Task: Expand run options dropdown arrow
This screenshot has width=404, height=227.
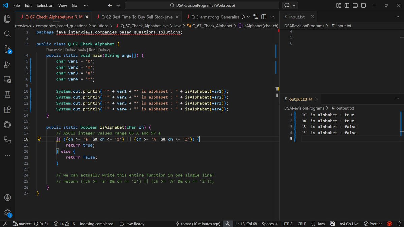Action: [x=248, y=17]
